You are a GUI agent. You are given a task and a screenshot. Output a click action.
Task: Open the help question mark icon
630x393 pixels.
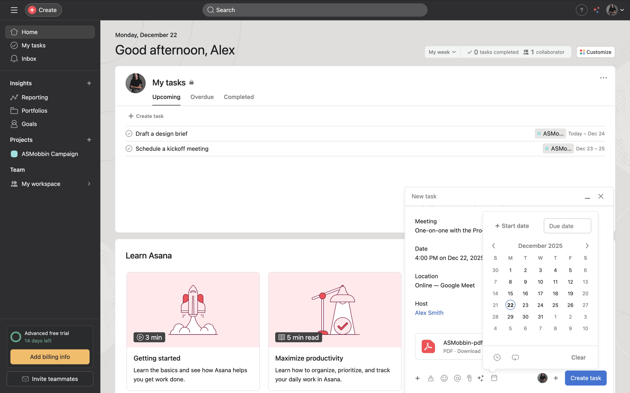[581, 10]
